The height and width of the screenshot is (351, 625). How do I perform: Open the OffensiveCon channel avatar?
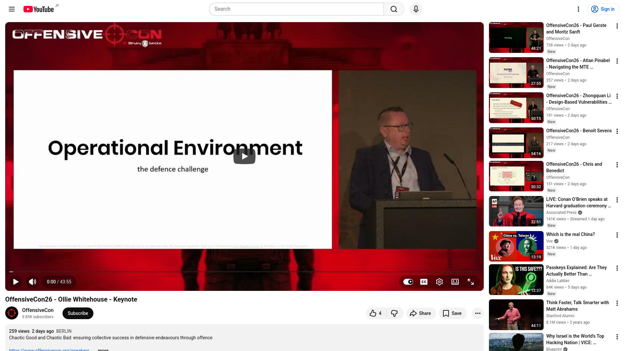[x=12, y=313]
